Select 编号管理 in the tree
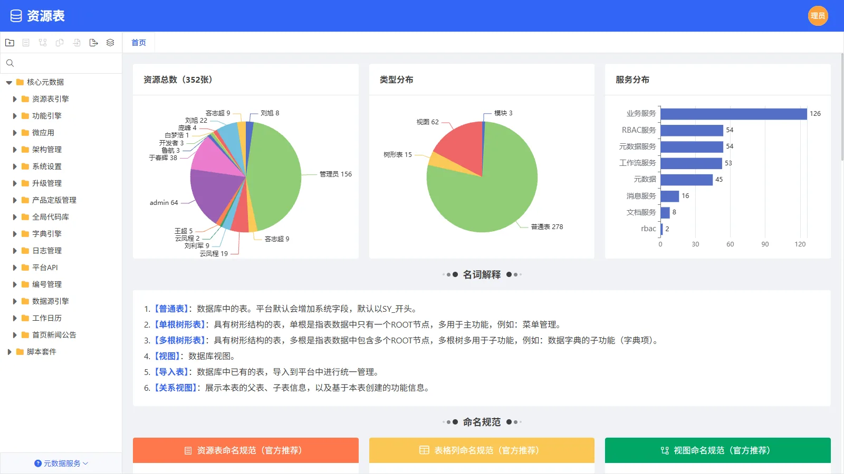The width and height of the screenshot is (844, 474). (x=47, y=284)
